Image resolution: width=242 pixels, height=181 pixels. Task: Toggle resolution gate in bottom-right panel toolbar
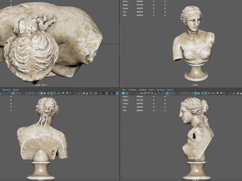(174, 93)
